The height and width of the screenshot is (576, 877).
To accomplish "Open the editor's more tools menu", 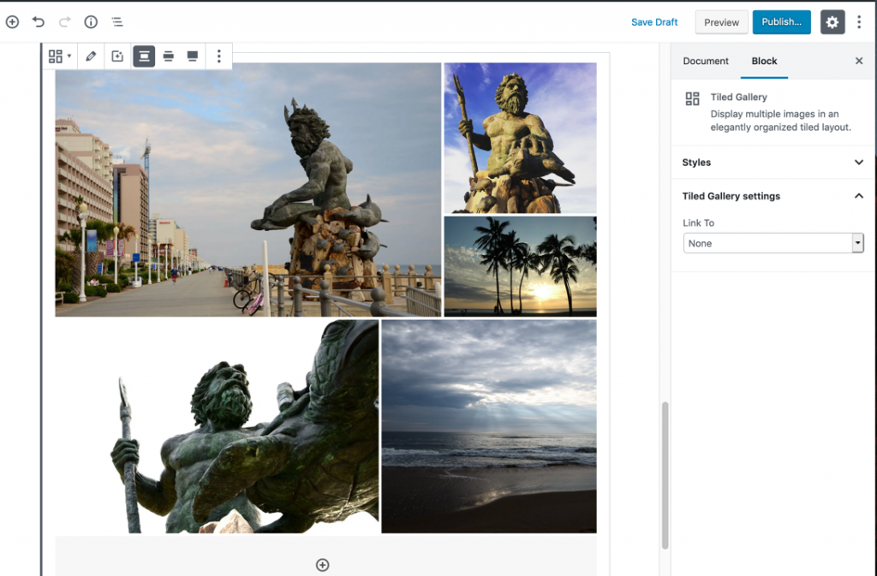I will [x=859, y=22].
